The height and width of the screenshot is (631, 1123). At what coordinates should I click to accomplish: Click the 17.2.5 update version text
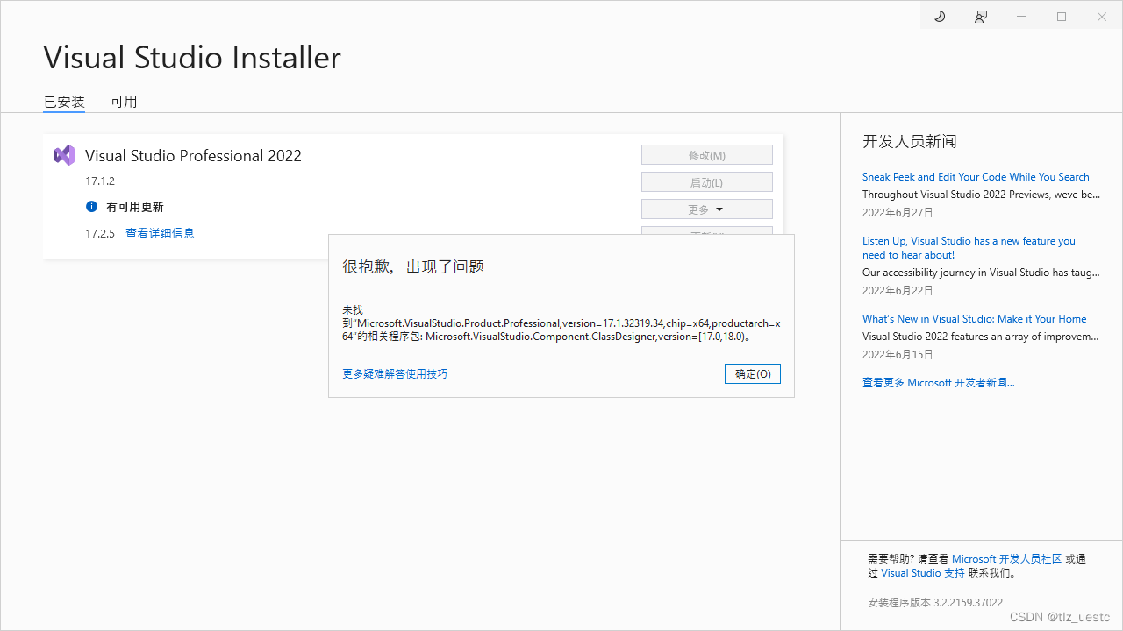100,233
